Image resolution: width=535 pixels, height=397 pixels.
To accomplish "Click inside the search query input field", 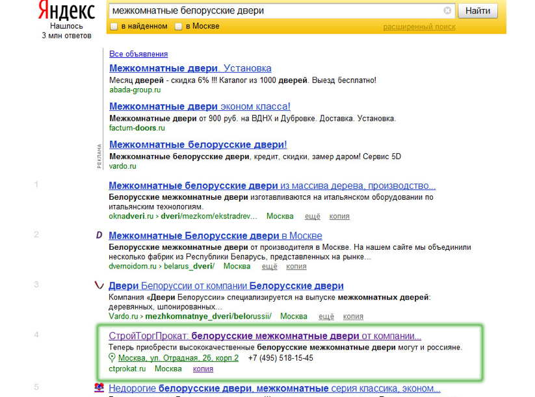I will point(273,11).
